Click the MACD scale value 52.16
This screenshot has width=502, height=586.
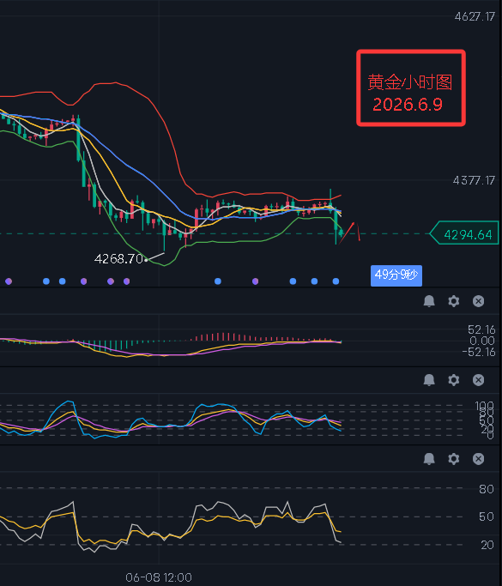click(x=481, y=329)
